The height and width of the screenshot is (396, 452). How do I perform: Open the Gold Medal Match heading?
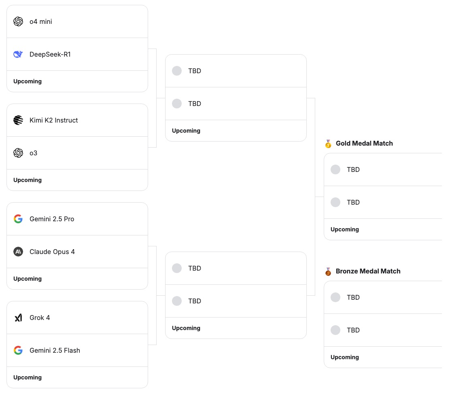(x=364, y=143)
